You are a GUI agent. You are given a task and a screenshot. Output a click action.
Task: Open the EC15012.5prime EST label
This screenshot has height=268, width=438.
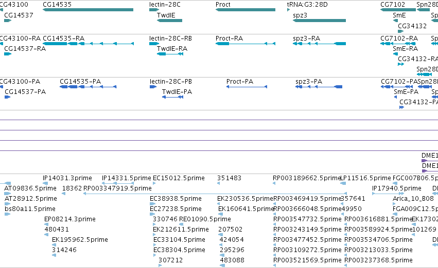(x=179, y=178)
